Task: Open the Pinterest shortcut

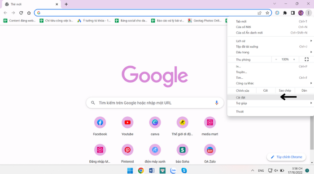Action: click(x=127, y=153)
